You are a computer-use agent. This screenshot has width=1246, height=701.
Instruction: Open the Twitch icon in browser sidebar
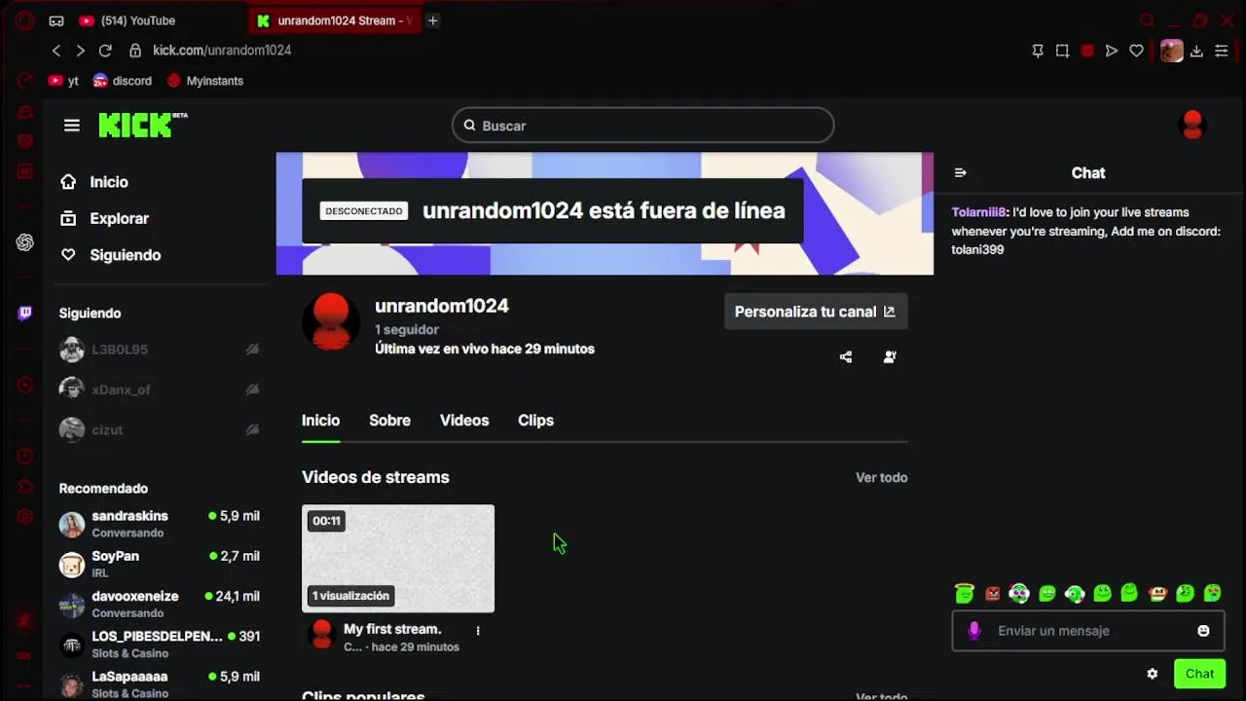[x=25, y=313]
